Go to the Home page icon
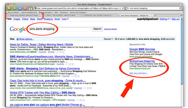 30,8
